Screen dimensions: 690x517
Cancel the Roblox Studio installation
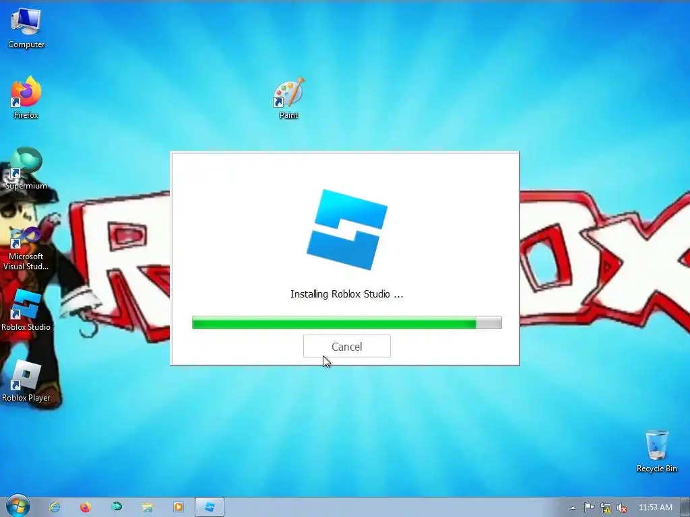pyautogui.click(x=347, y=347)
